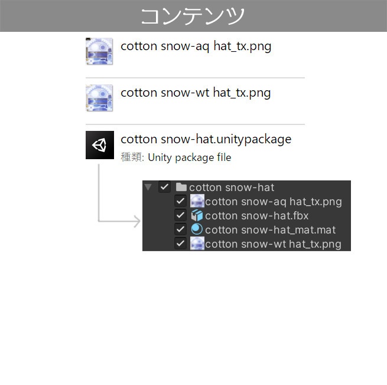Select cotton snow-hat_mat.mat in the tree
The height and width of the screenshot is (385, 387).
[x=270, y=230]
